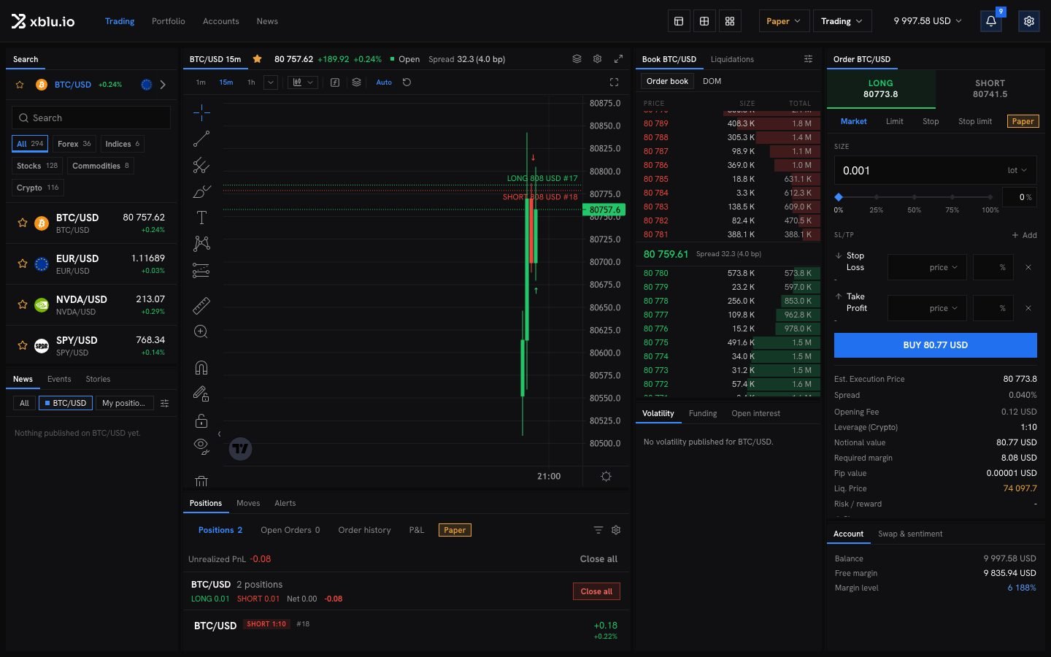Toggle Auto scale on chart toolbar

(384, 82)
